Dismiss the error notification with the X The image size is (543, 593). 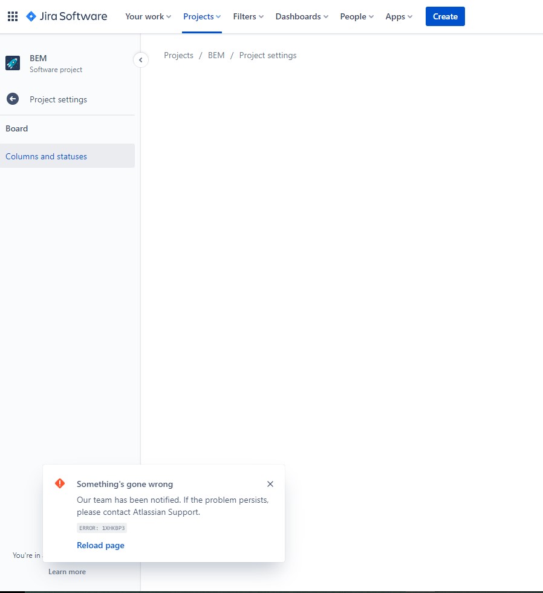270,484
